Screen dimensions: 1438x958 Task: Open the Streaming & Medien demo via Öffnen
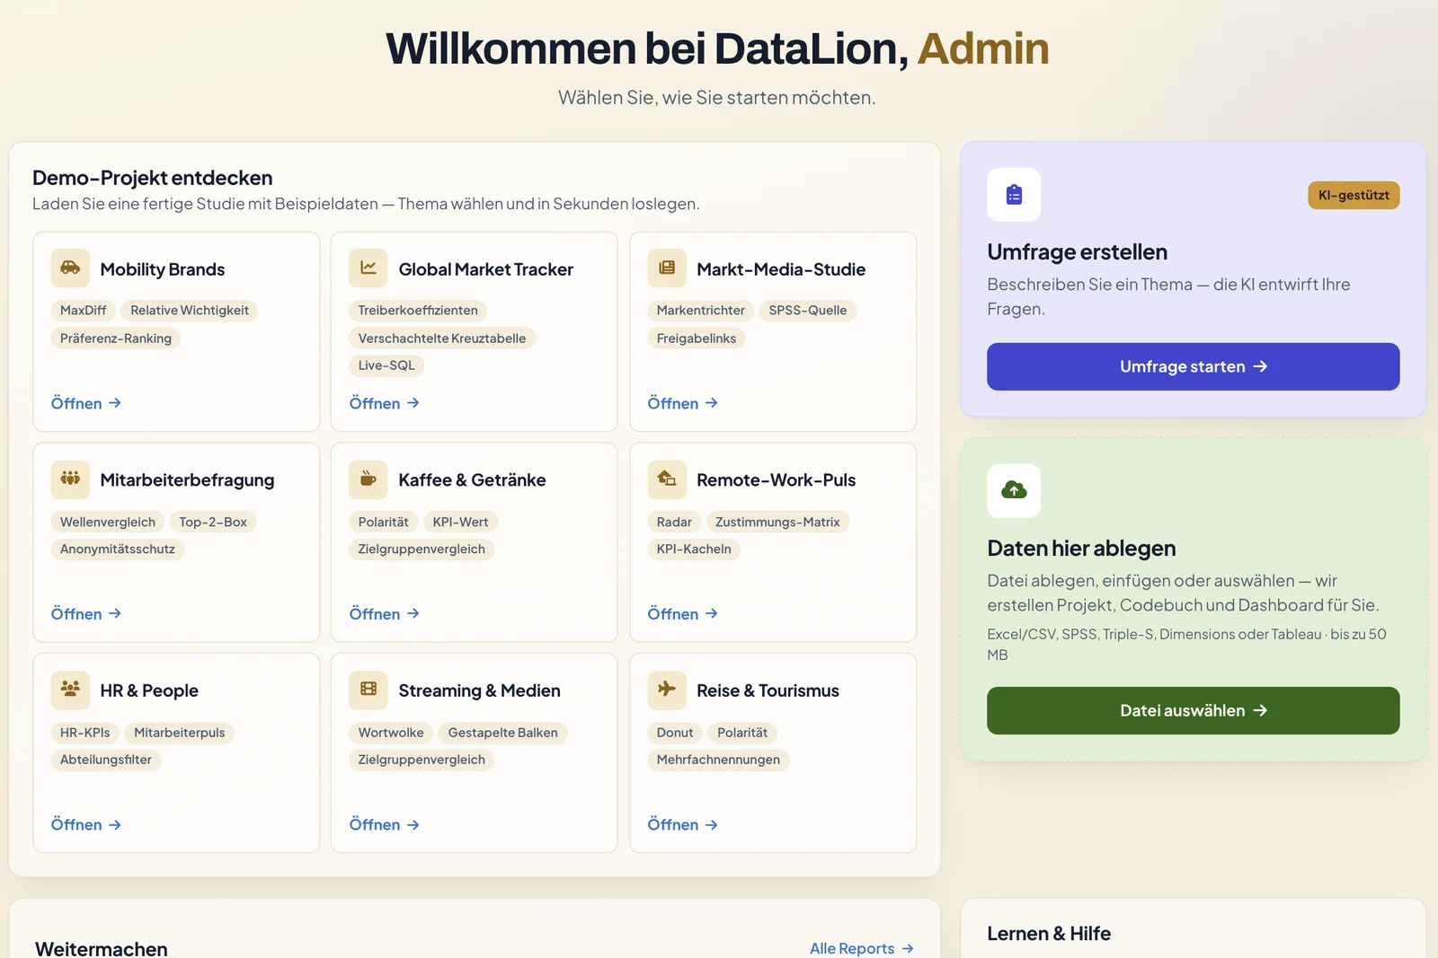(x=385, y=824)
